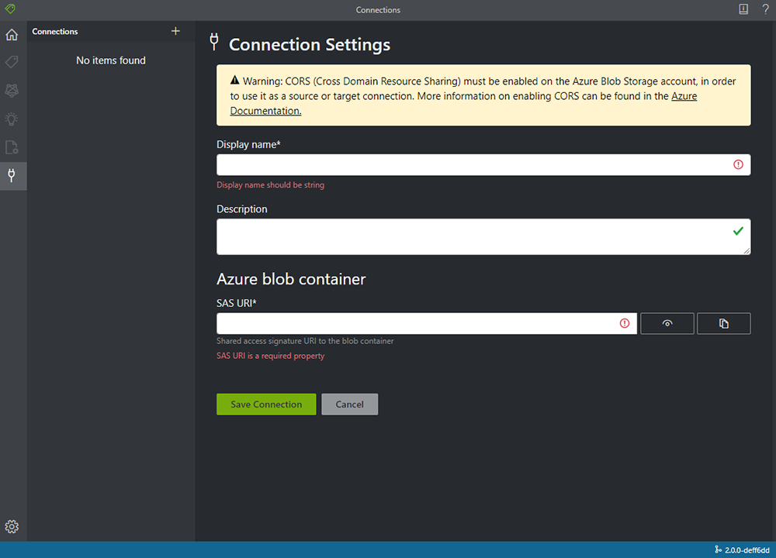Click the Connections panel header text
776x558 pixels.
[55, 32]
